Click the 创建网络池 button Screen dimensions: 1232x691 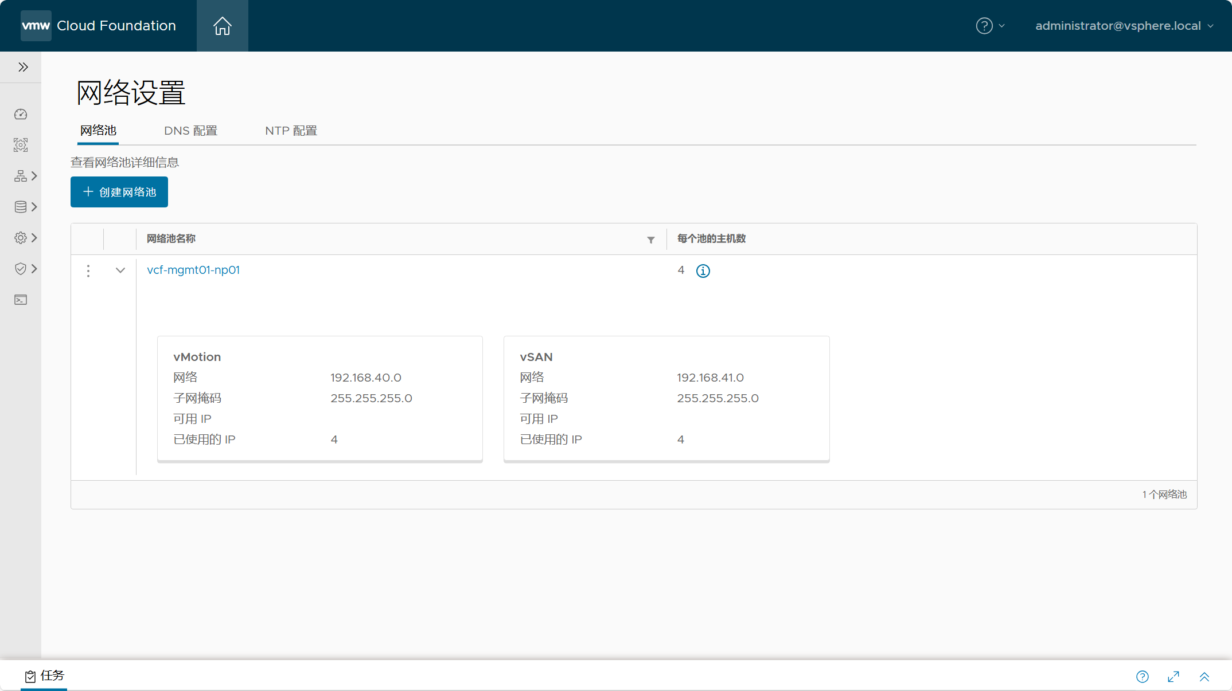tap(119, 192)
